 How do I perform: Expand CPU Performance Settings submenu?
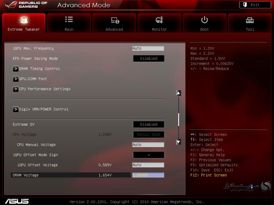[x=42, y=89]
